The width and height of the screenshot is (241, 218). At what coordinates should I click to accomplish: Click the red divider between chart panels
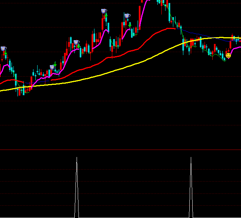[120, 150]
